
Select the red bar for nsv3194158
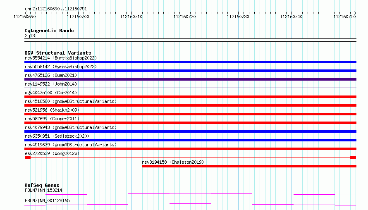tap(249, 166)
